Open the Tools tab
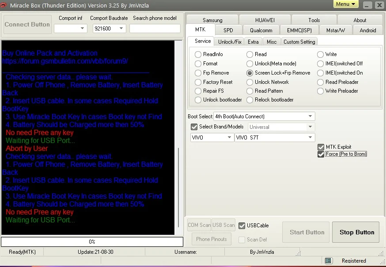Image resolution: width=386 pixels, height=267 pixels. [314, 20]
